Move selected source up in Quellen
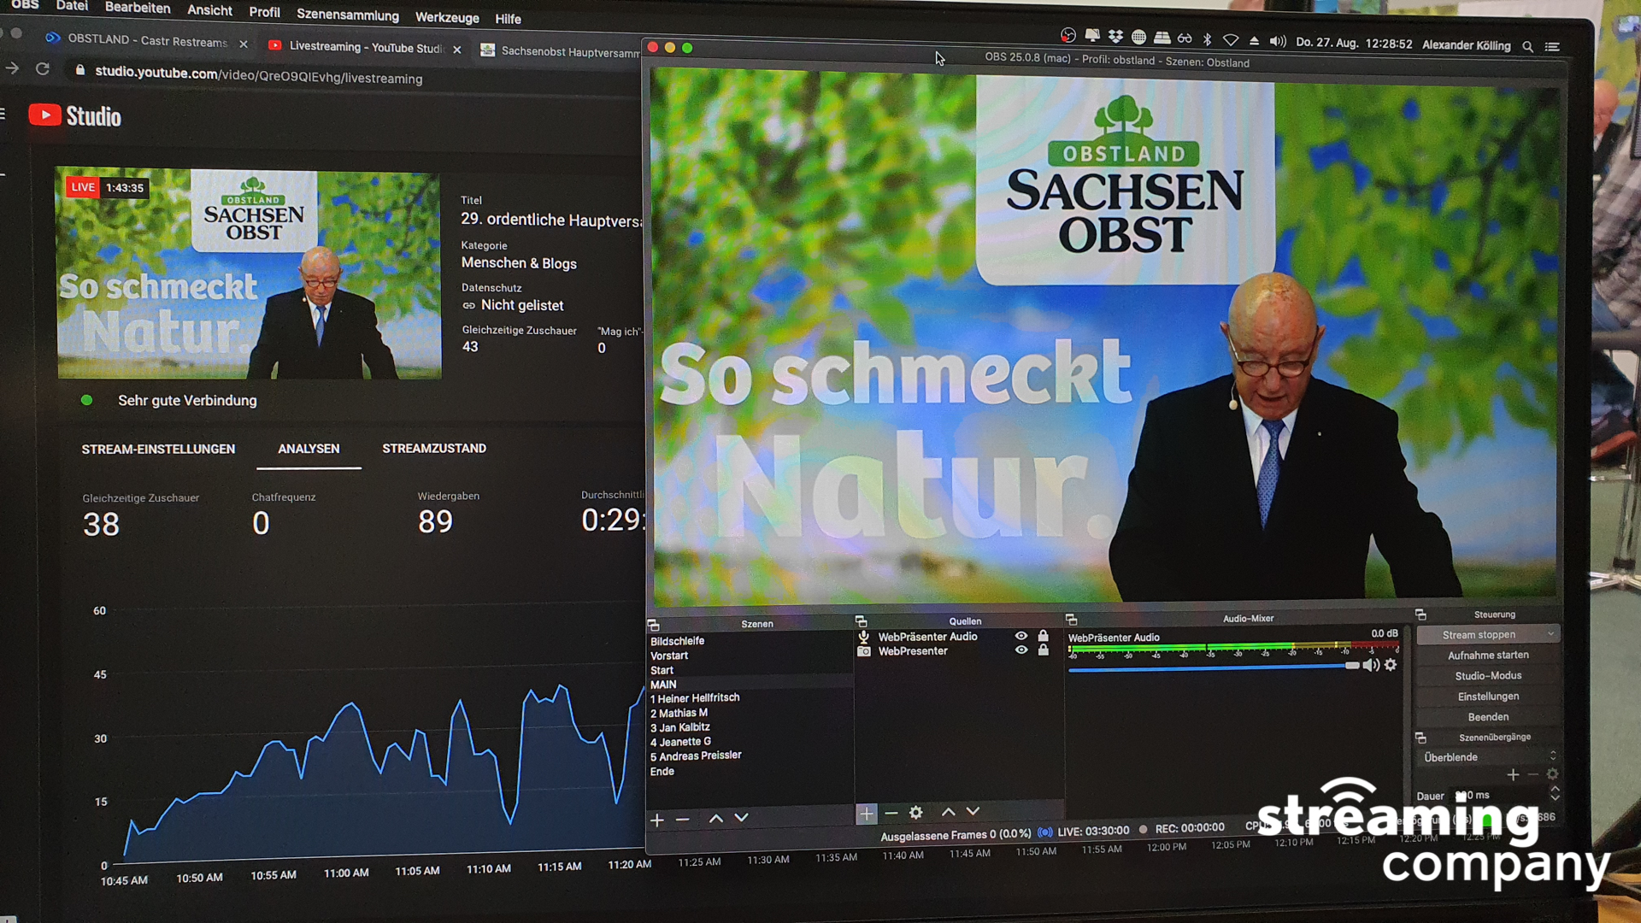Screen dimensions: 1641x923 pos(948,812)
